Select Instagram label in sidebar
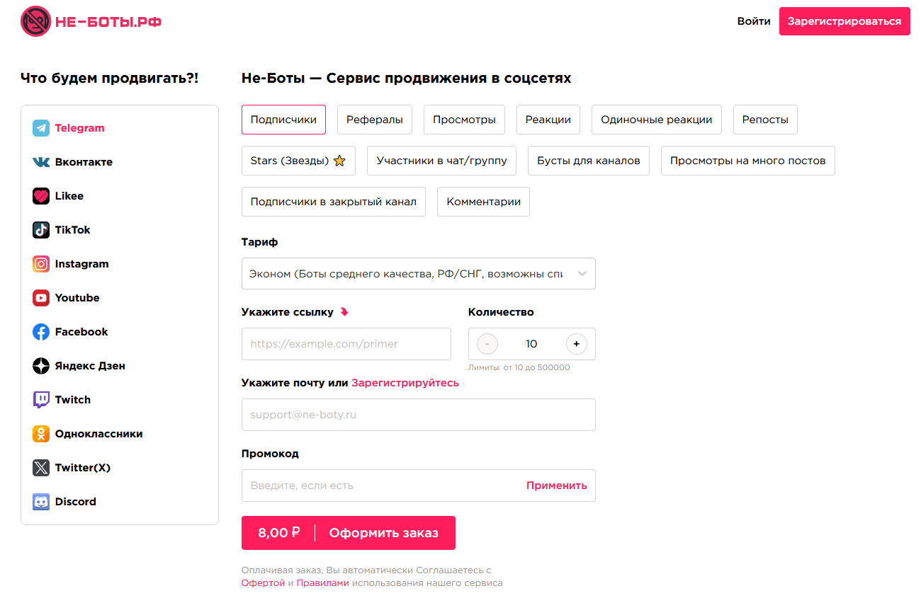The height and width of the screenshot is (615, 921). point(82,264)
